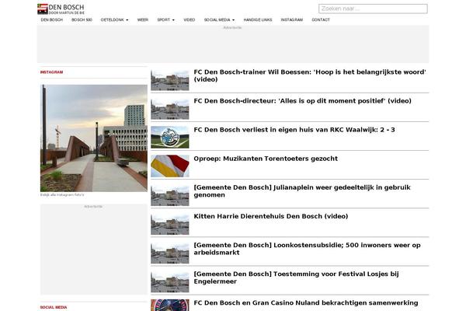Open thumbnail of Wil Boessen article
This screenshot has width=466, height=311.
(x=170, y=80)
